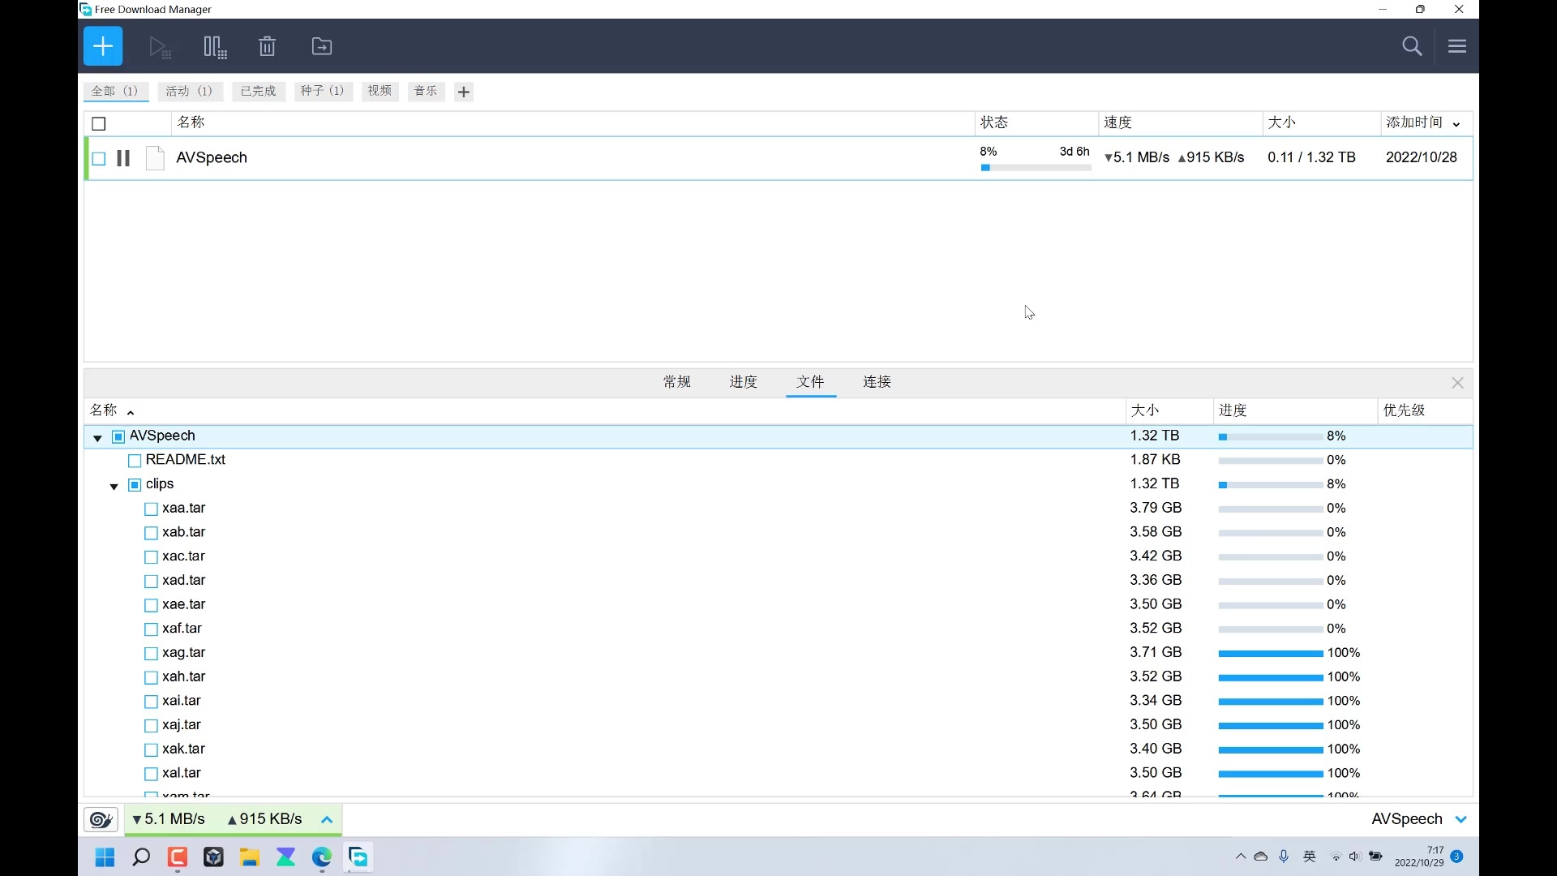Check the xaa.tar file checkbox

click(151, 509)
